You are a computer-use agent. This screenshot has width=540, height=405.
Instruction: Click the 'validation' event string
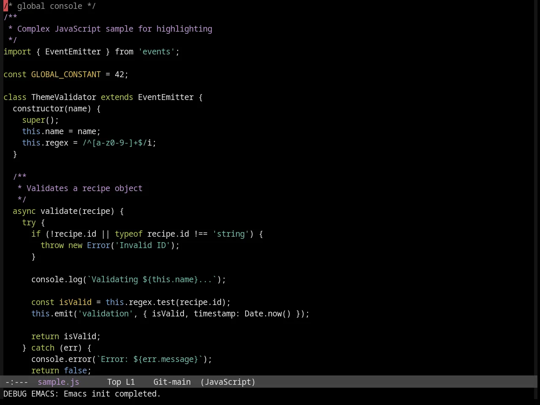coord(105,313)
